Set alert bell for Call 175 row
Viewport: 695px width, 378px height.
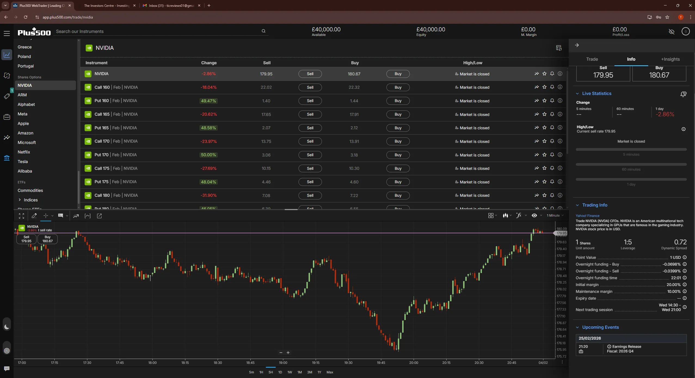pos(552,168)
